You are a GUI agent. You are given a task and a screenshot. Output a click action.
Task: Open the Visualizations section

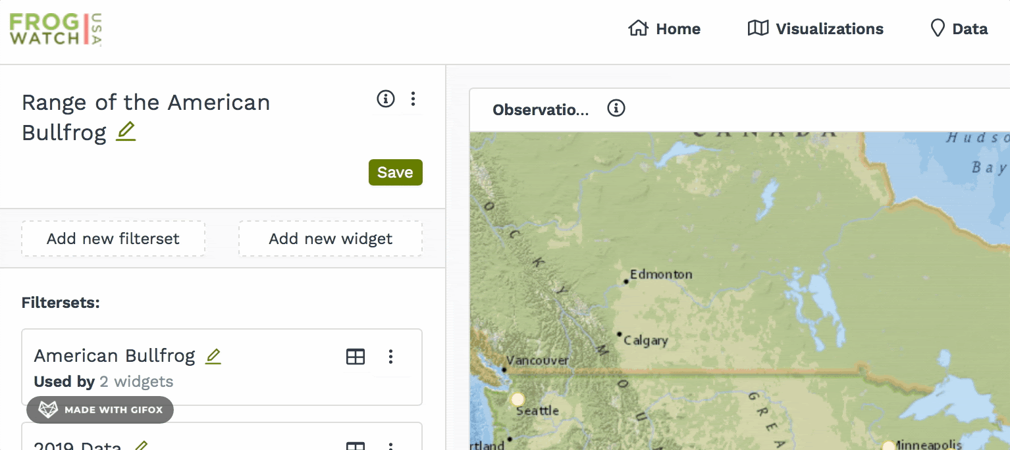tap(816, 29)
